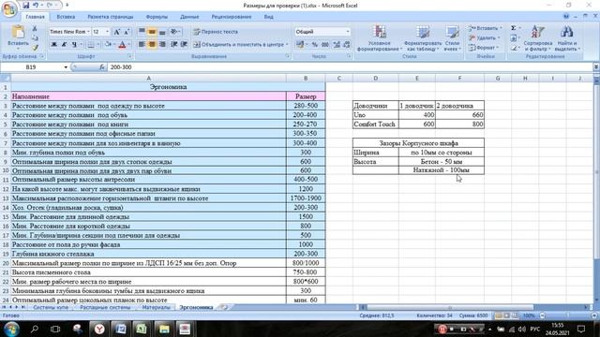Toggle align text right
The height and width of the screenshot is (337, 600).
[162, 45]
